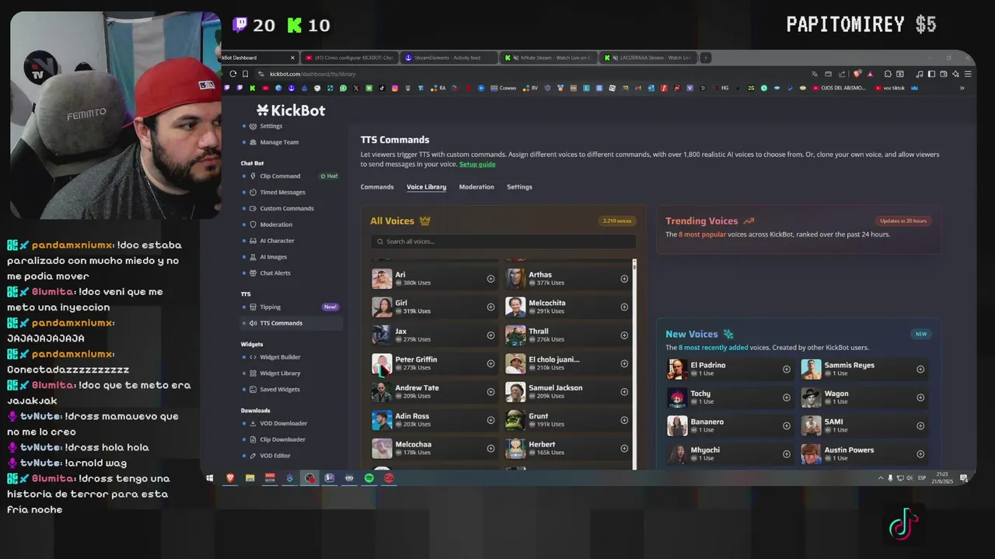Add Peter Griffin voice plus icon
The image size is (995, 559).
click(491, 363)
